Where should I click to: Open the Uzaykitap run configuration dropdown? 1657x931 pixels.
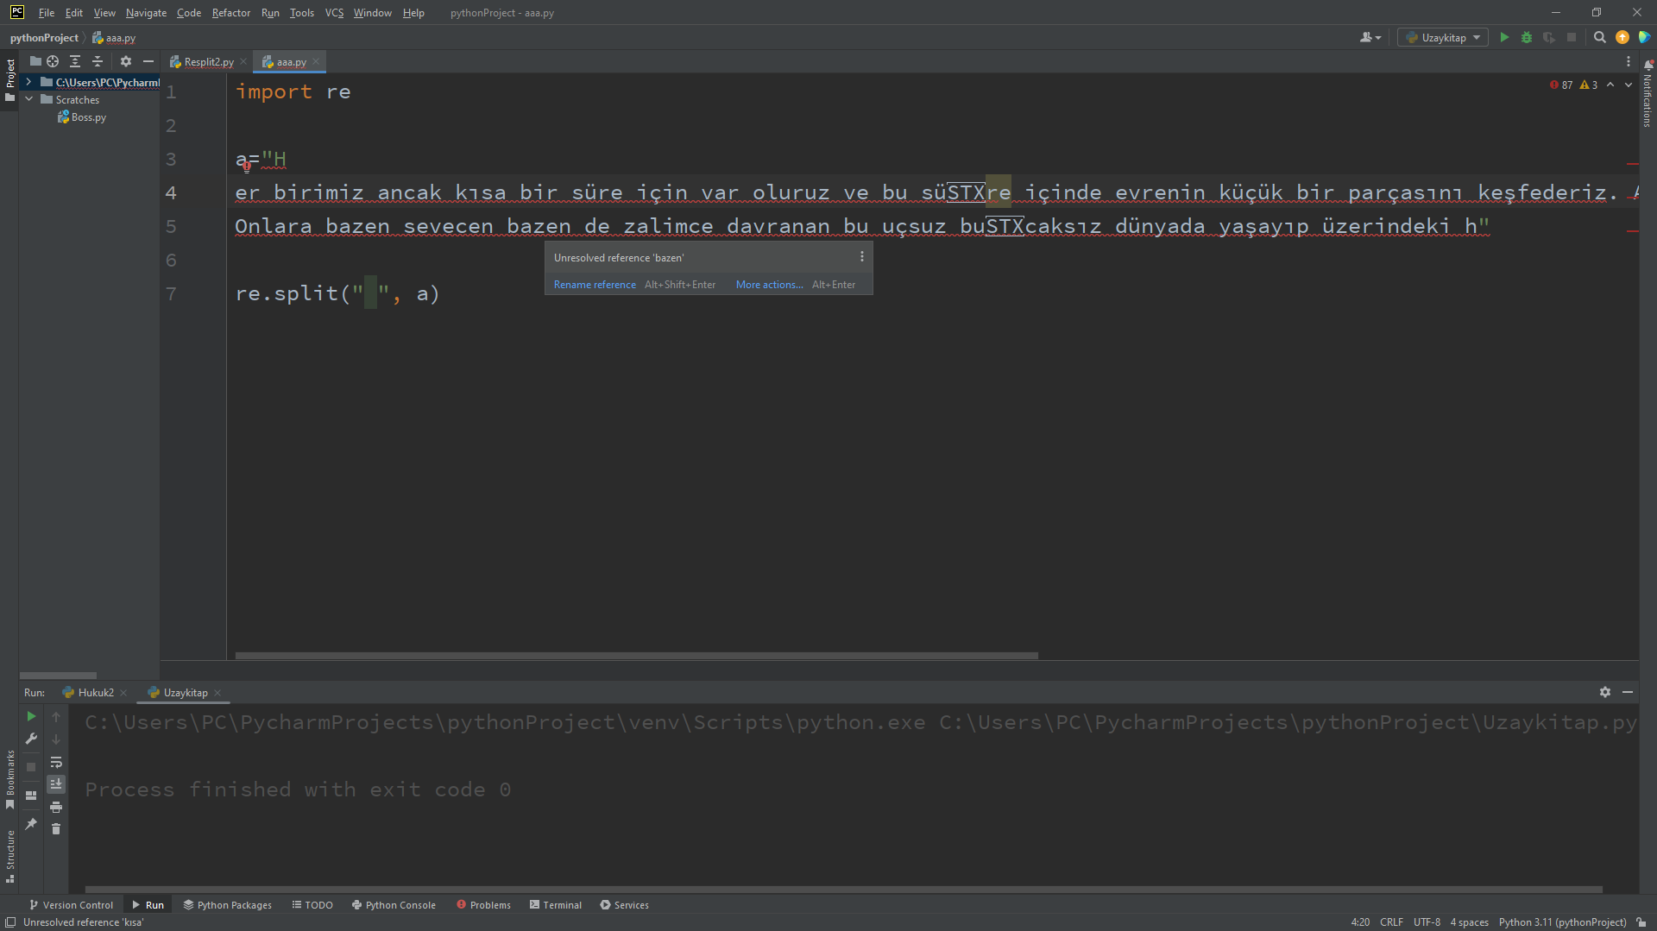(x=1443, y=38)
